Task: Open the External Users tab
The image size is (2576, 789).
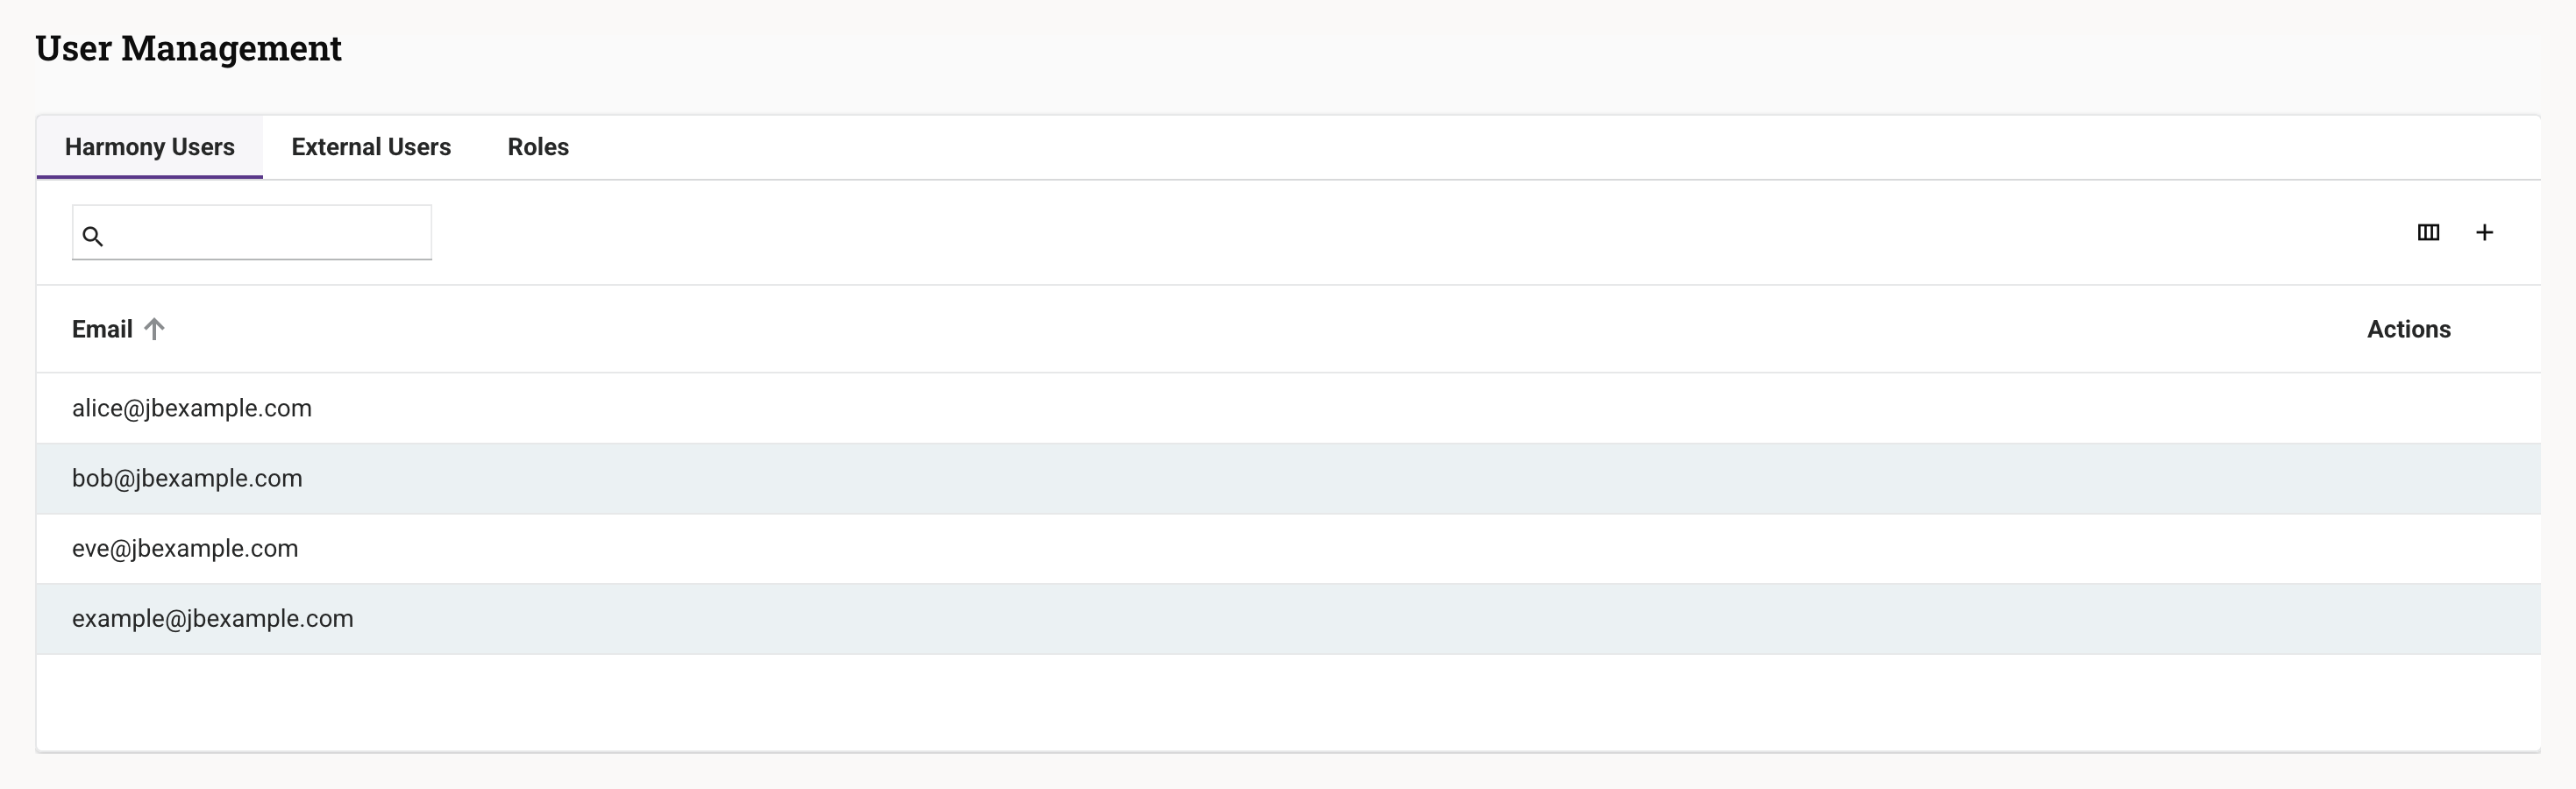Action: (371, 147)
